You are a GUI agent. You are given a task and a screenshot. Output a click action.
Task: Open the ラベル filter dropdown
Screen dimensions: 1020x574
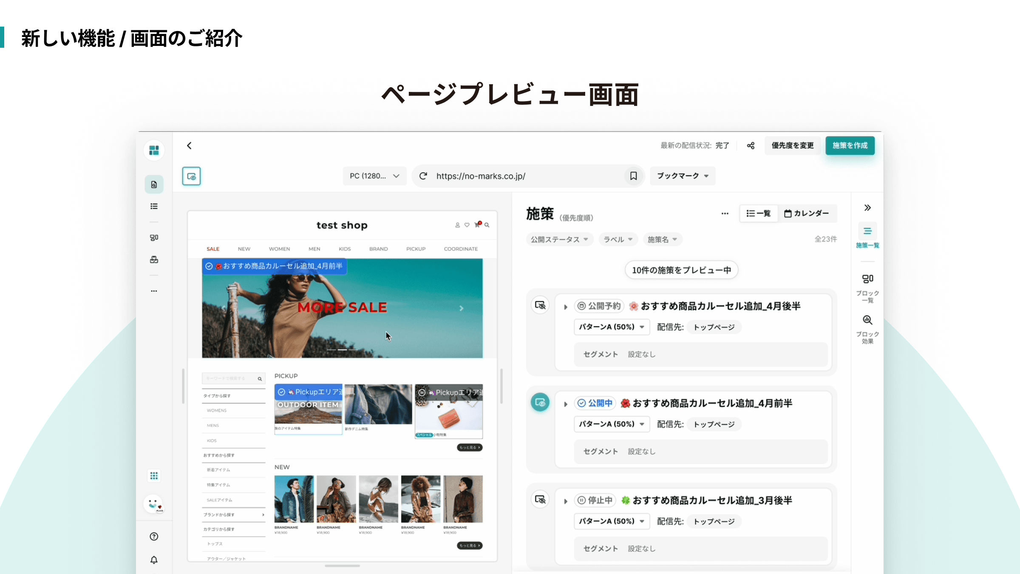click(618, 239)
